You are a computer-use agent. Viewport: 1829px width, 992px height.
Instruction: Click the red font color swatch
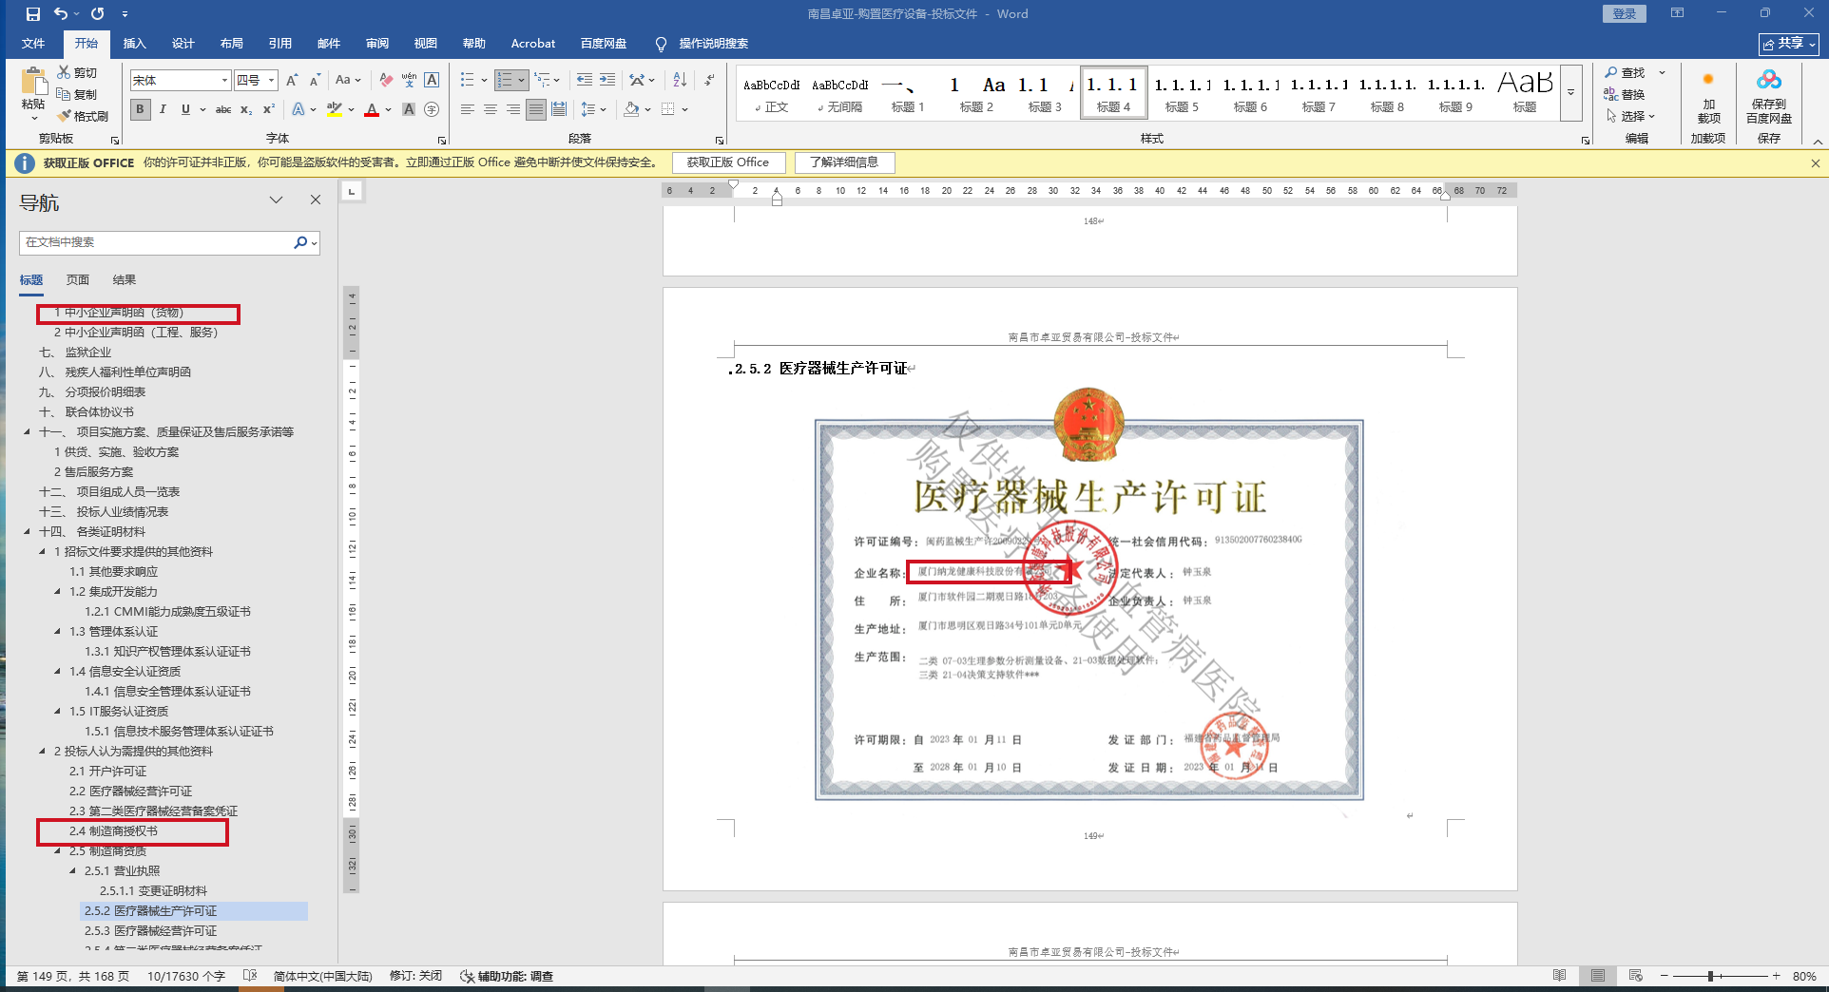click(372, 110)
